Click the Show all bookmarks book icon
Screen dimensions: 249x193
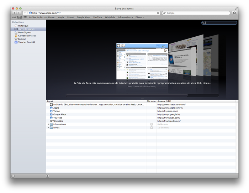point(20,17)
